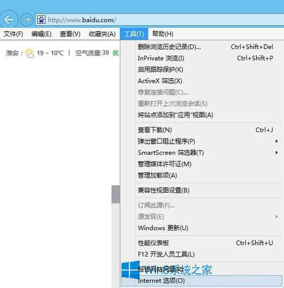
Task: Expand the 弹出窗口阻止程序(P) submenu arrow
Action: click(277, 141)
